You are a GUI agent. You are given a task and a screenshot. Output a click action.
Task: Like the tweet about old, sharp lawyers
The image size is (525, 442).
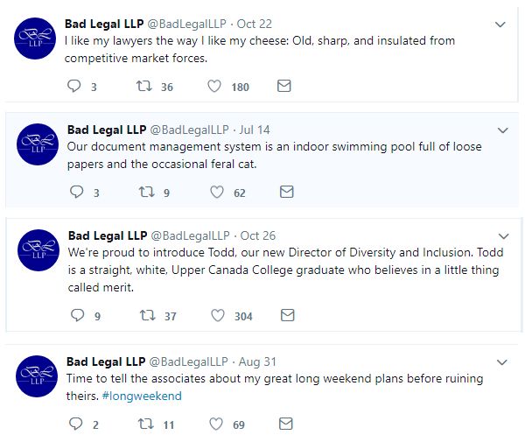point(214,86)
